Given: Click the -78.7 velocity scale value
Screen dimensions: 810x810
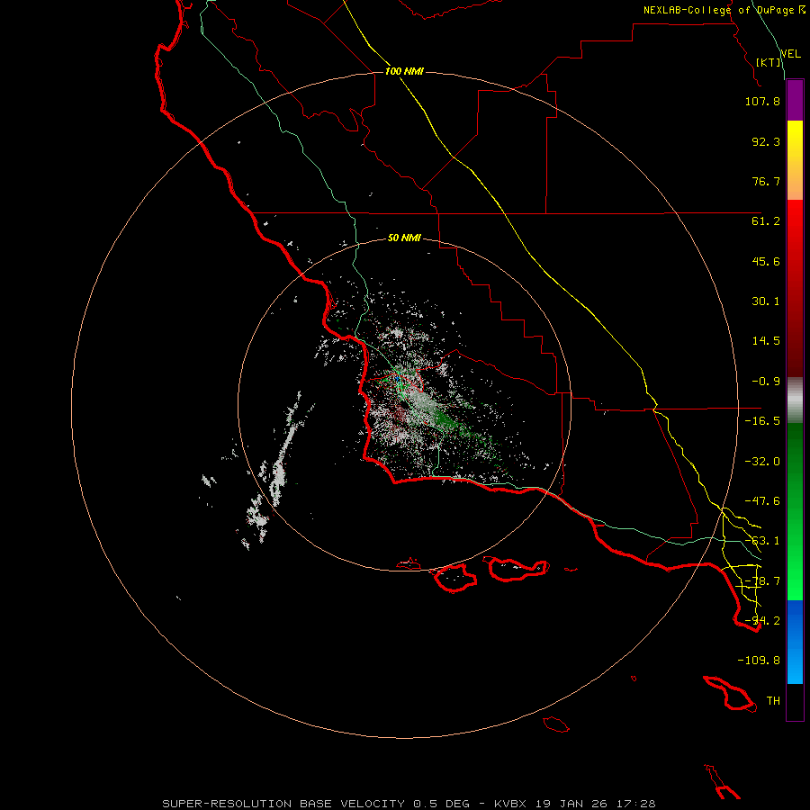Looking at the screenshot, I should (x=762, y=581).
